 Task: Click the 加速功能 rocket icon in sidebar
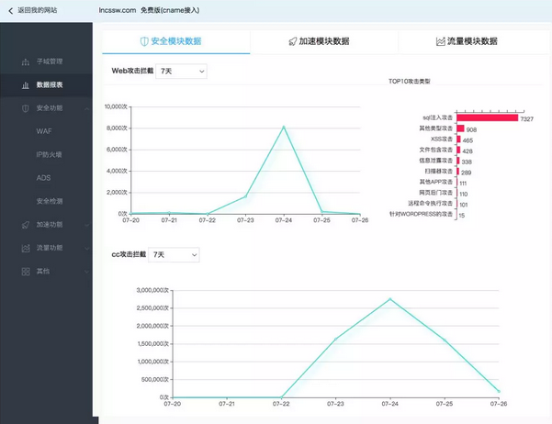(x=26, y=225)
